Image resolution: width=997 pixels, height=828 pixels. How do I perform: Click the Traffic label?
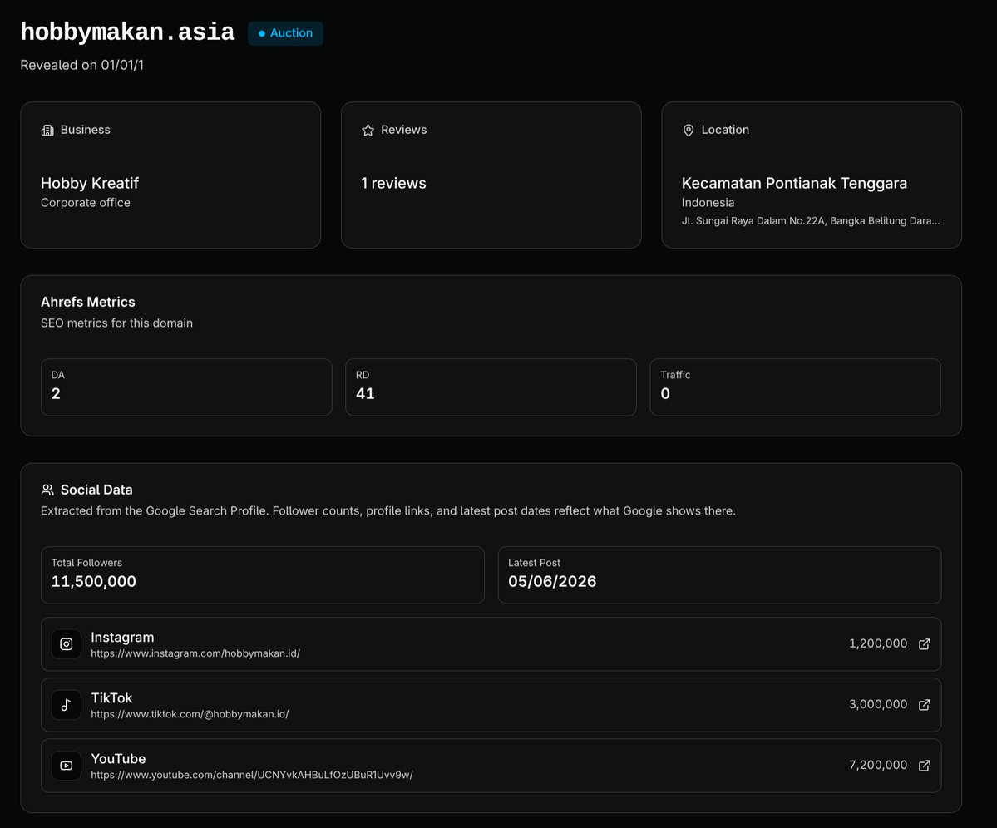tap(675, 375)
